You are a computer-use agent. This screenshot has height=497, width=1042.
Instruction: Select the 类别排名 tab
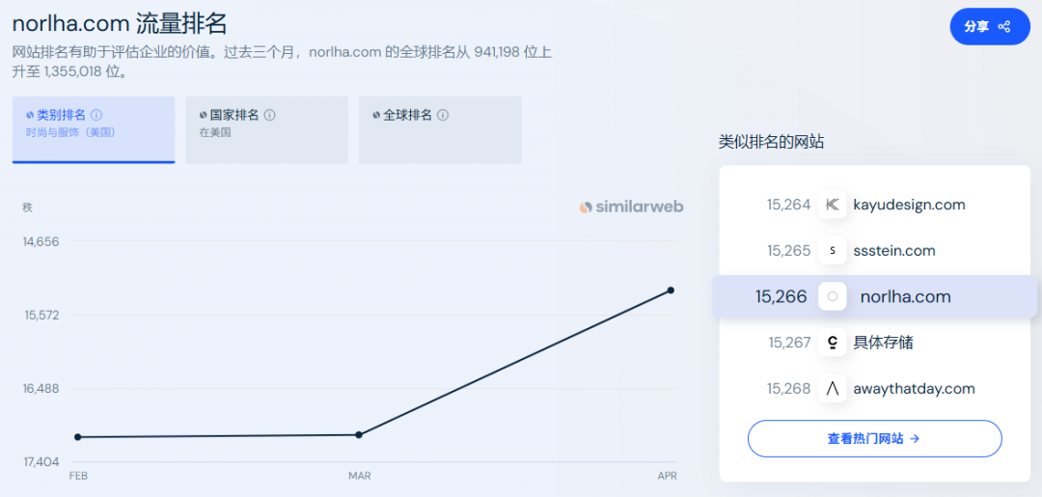click(x=93, y=129)
